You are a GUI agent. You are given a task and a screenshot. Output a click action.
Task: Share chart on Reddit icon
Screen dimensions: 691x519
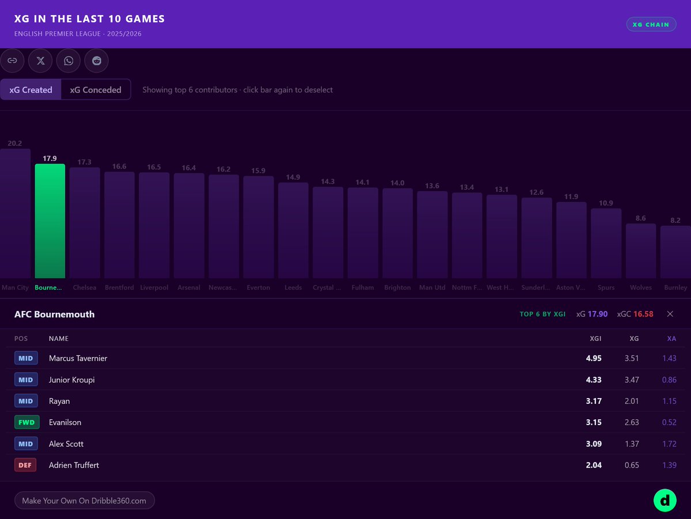[96, 60]
